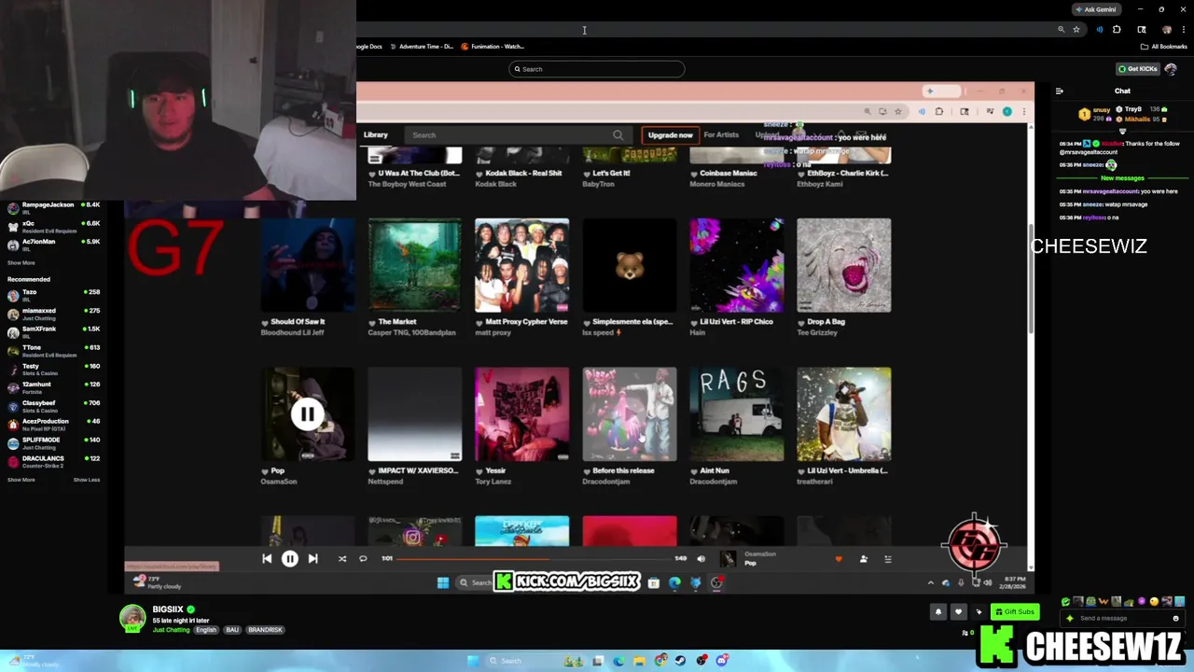Like The Market track heart icon

pos(372,322)
